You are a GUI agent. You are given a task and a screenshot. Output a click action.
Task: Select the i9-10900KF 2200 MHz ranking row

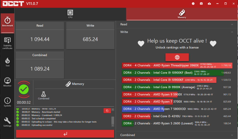coord(177,80)
